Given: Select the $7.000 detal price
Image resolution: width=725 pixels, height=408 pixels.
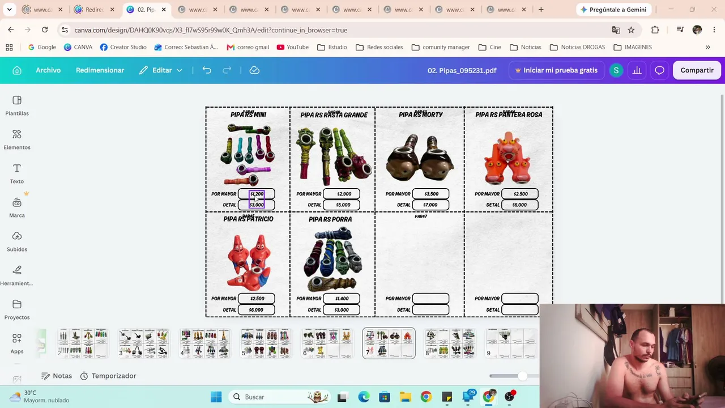Looking at the screenshot, I should 430,205.
